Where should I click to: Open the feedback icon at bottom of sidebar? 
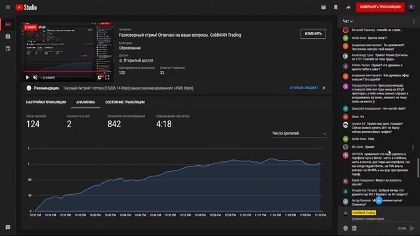8,227
